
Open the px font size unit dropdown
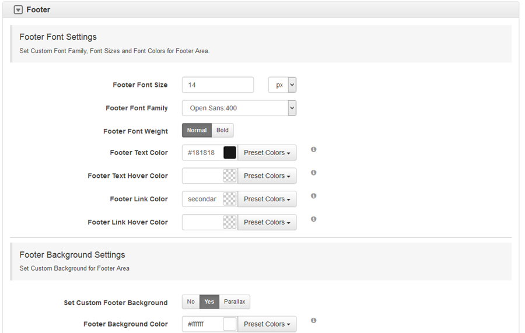click(x=282, y=85)
